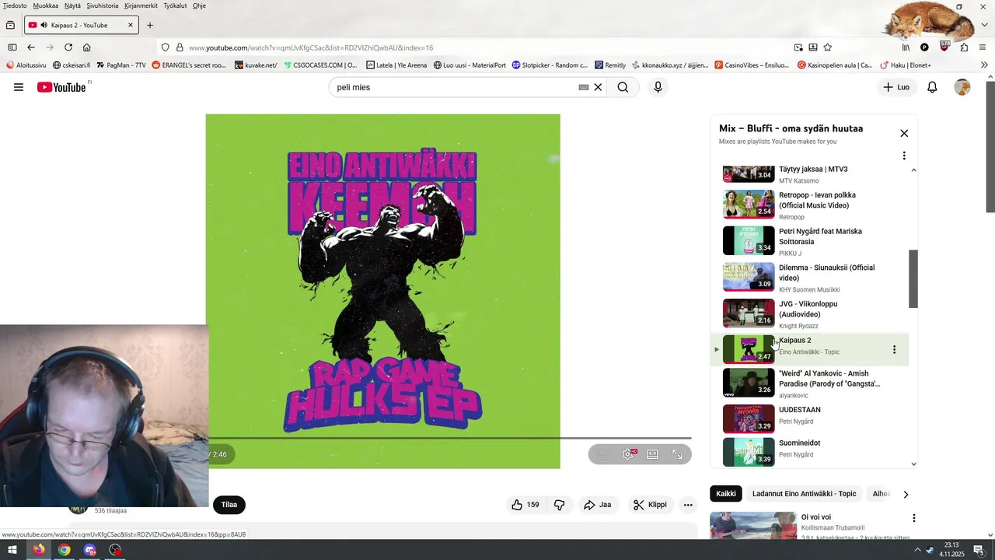Image resolution: width=995 pixels, height=560 pixels.
Task: Select Ladannut Eino Antiwäkki - Topic chip
Action: point(804,494)
